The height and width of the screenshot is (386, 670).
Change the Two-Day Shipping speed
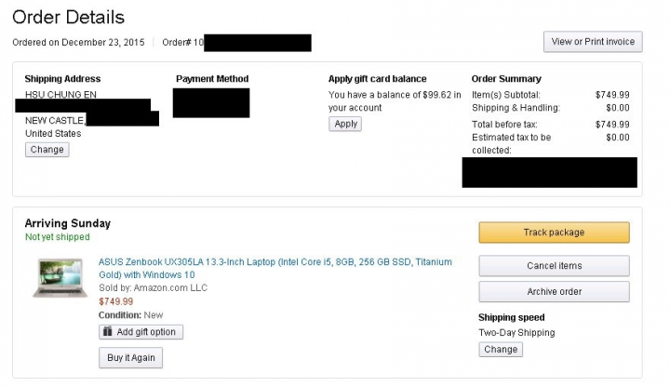pos(501,350)
